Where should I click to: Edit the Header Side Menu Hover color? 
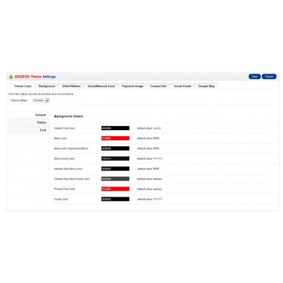[115, 179]
